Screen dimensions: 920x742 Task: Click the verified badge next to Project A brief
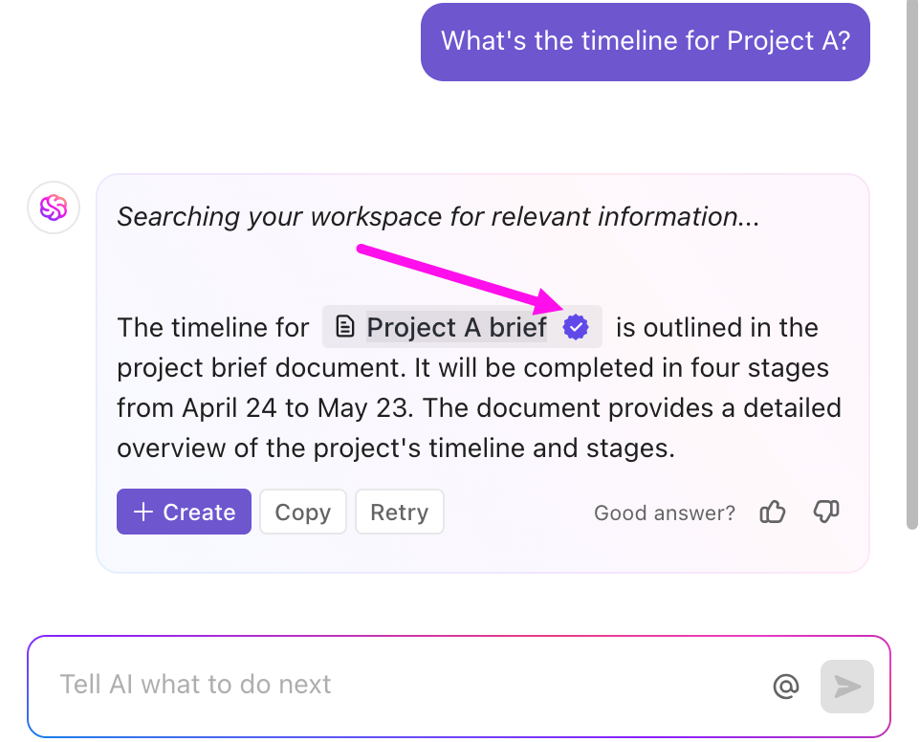coord(576,326)
